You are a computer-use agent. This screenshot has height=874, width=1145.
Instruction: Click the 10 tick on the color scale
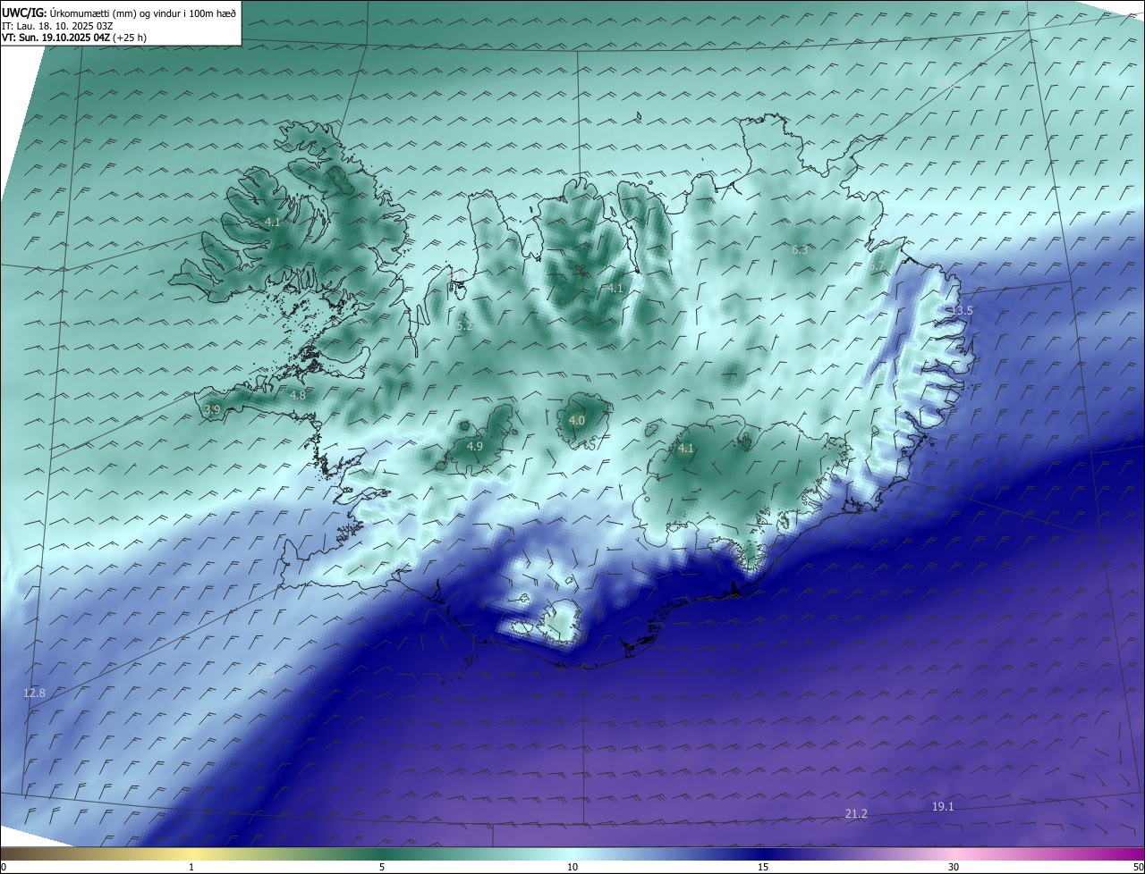572,867
